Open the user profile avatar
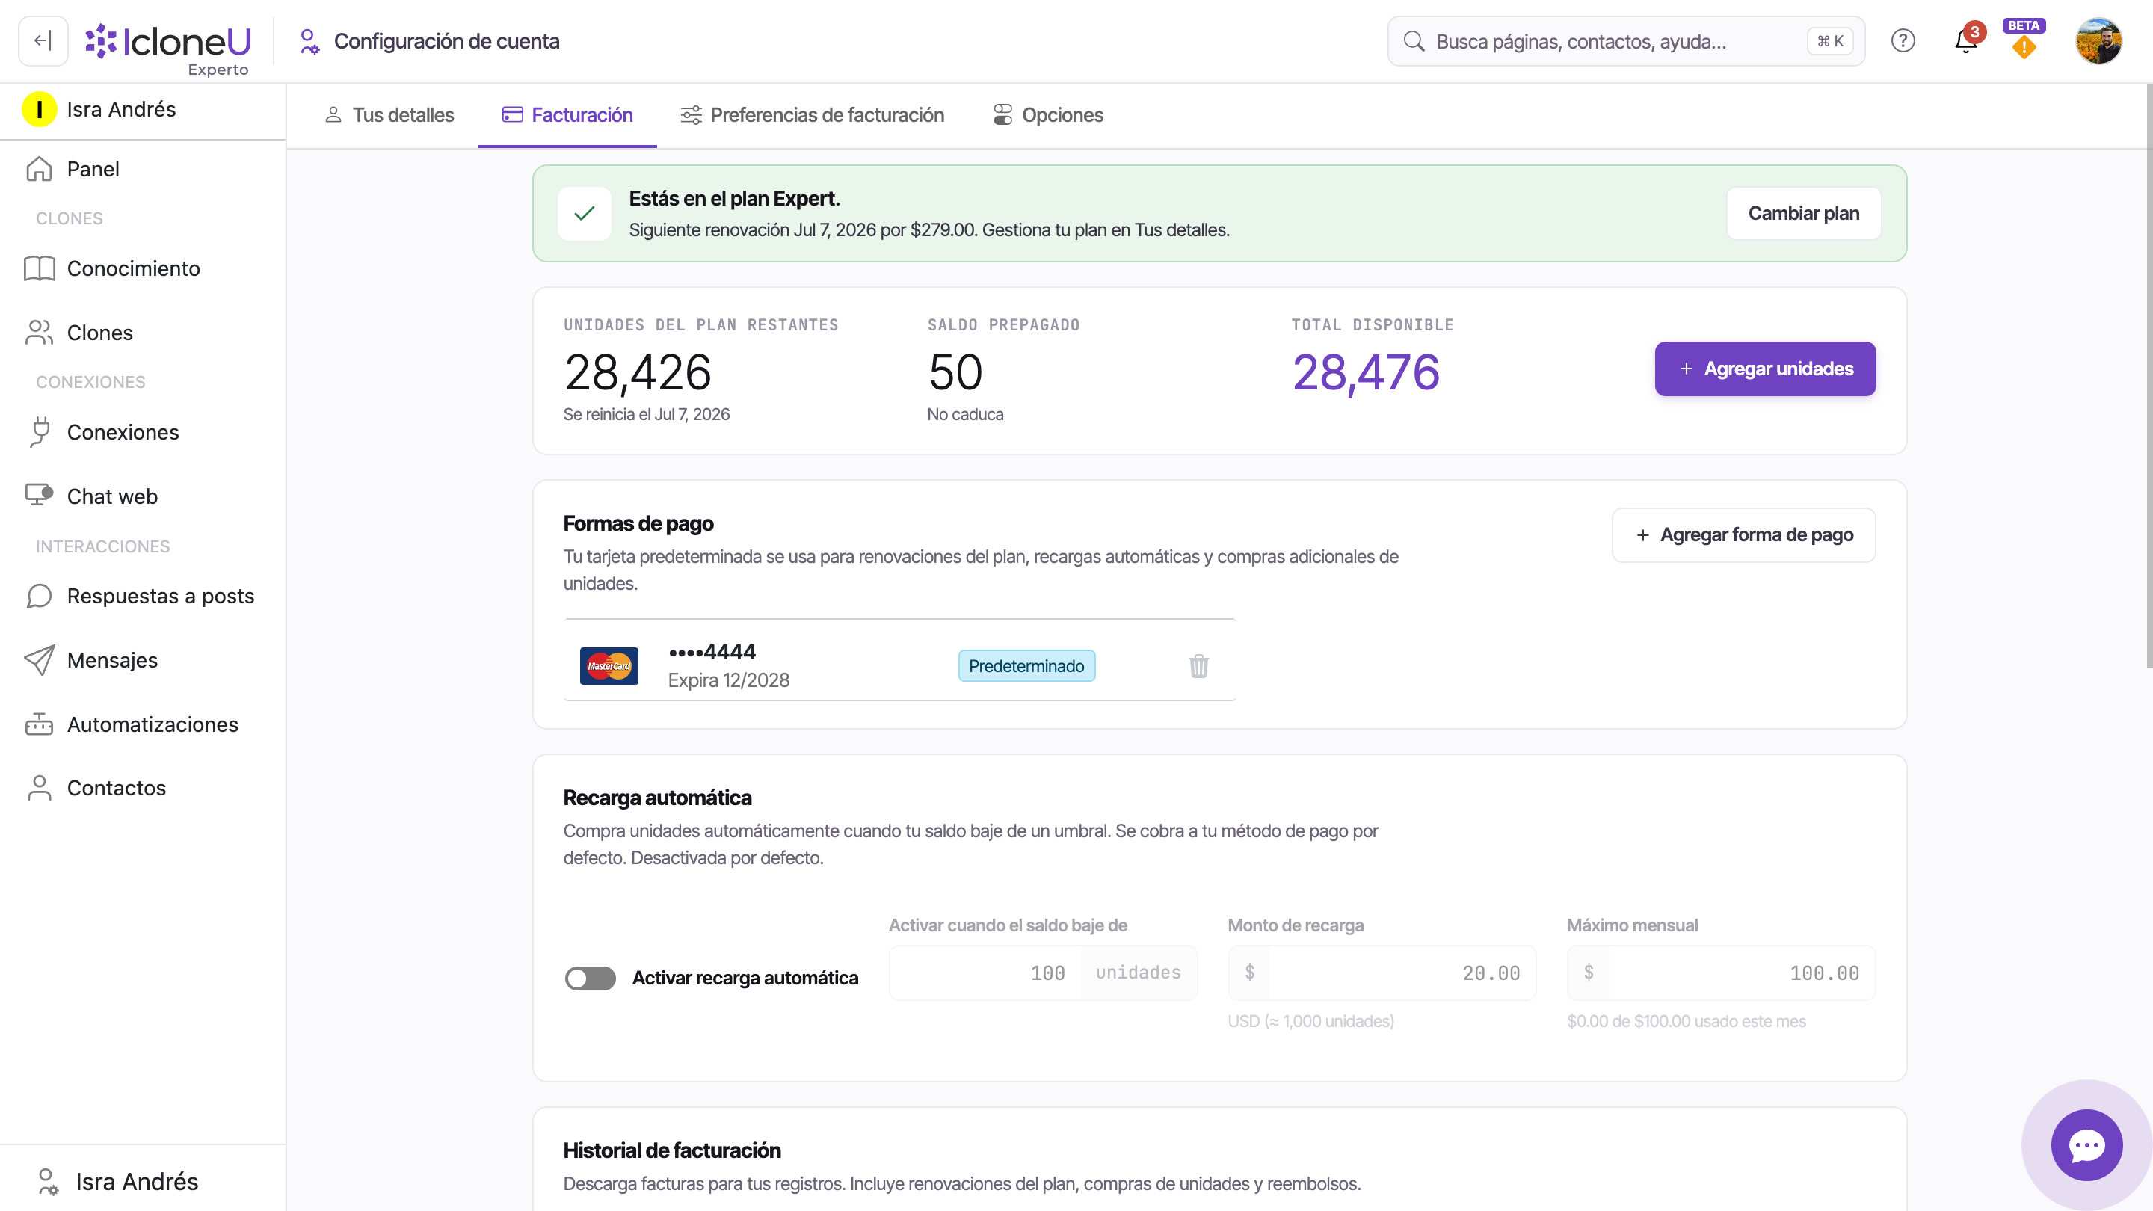 pos(2098,41)
